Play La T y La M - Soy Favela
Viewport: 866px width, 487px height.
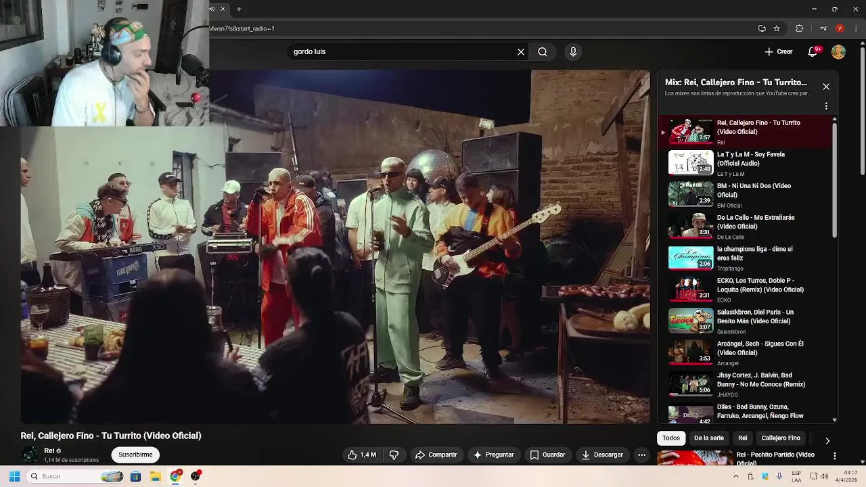pyautogui.click(x=745, y=164)
